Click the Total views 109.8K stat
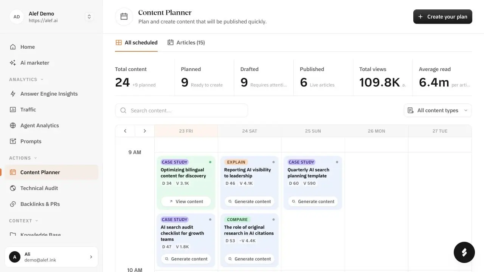Viewport: 484px width, 272px height. (382, 77)
